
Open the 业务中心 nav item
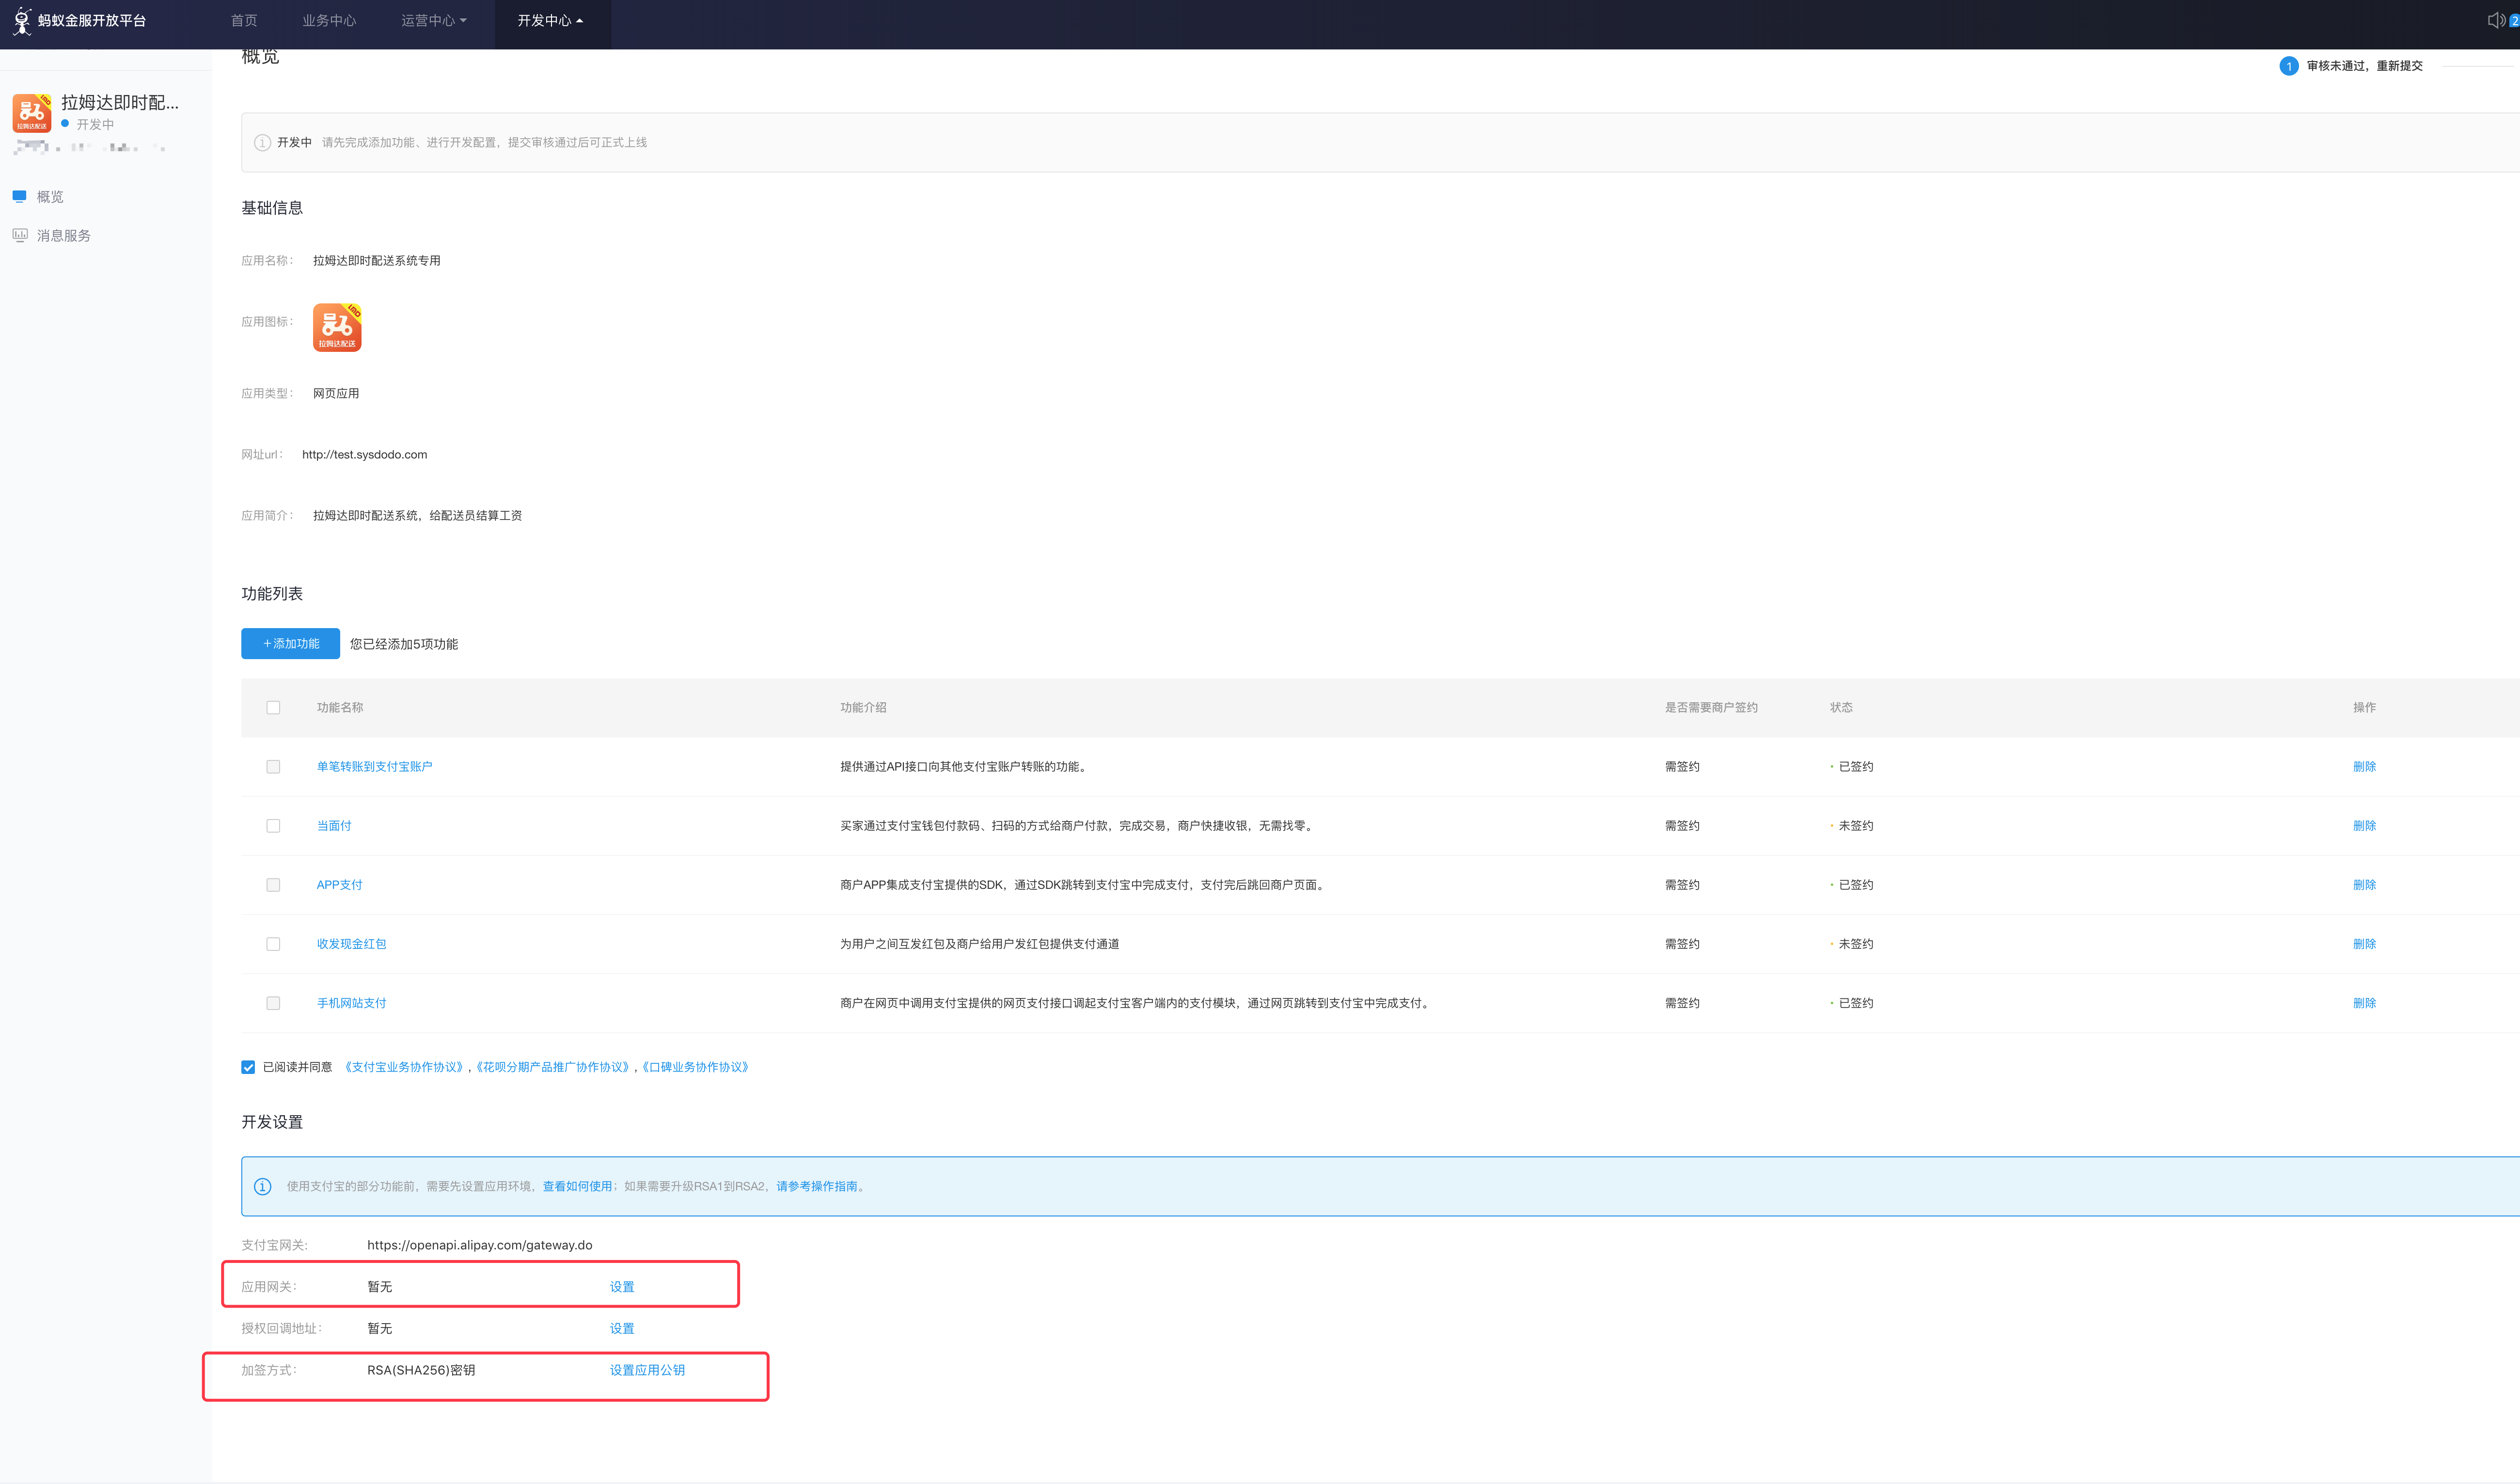(329, 20)
